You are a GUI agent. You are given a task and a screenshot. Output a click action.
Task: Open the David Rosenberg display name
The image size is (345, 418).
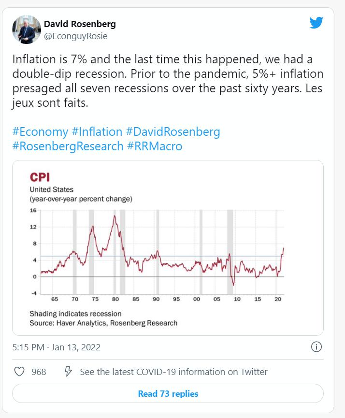pyautogui.click(x=80, y=24)
